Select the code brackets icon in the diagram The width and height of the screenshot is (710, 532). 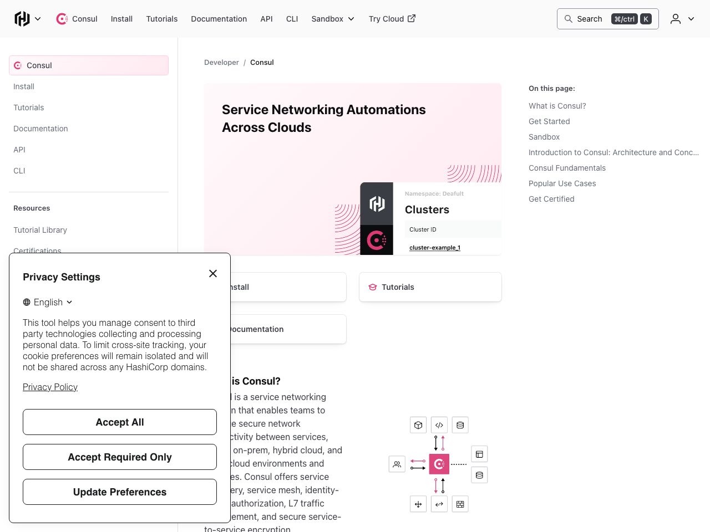click(439, 424)
